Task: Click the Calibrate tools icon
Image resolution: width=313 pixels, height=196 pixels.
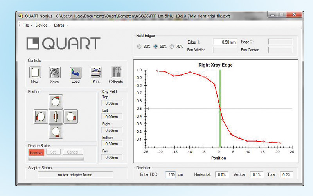Action: pos(116,72)
